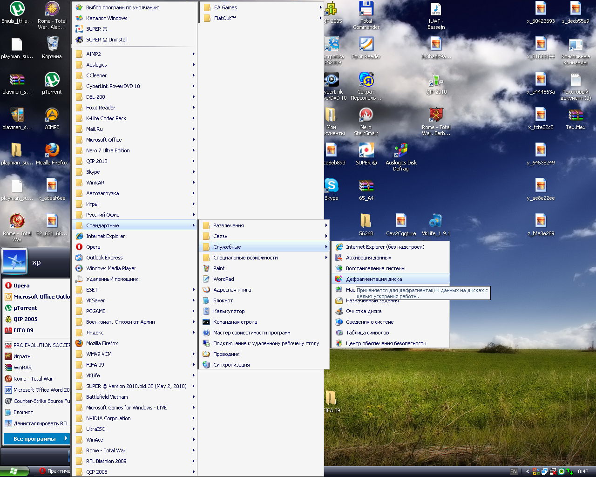Click the Практиче... taskbar button
The width and height of the screenshot is (596, 477).
(54, 471)
